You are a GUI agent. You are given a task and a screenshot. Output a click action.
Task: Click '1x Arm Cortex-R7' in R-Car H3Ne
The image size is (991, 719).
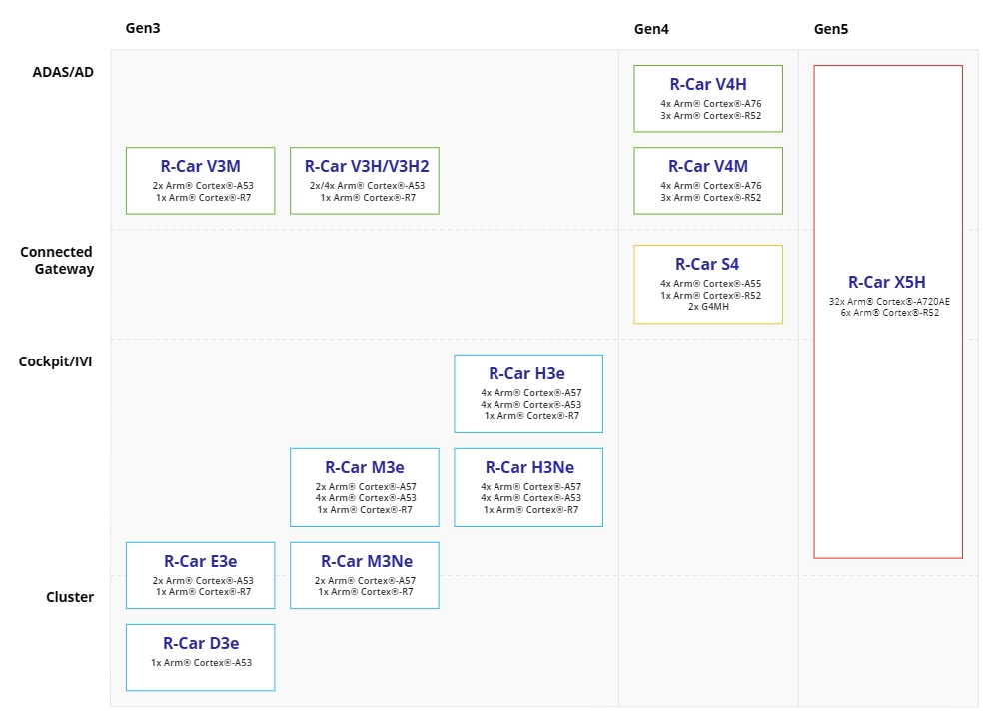(530, 510)
